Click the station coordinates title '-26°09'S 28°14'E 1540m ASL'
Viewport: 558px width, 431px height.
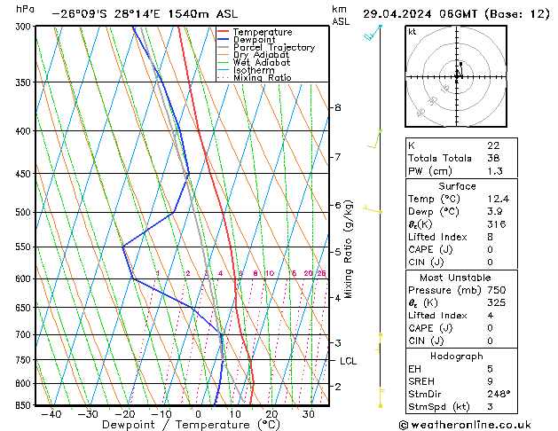coord(145,14)
